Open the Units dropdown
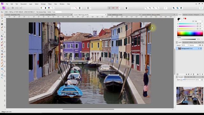Viewport: 204px width, 115px height. tap(57, 12)
